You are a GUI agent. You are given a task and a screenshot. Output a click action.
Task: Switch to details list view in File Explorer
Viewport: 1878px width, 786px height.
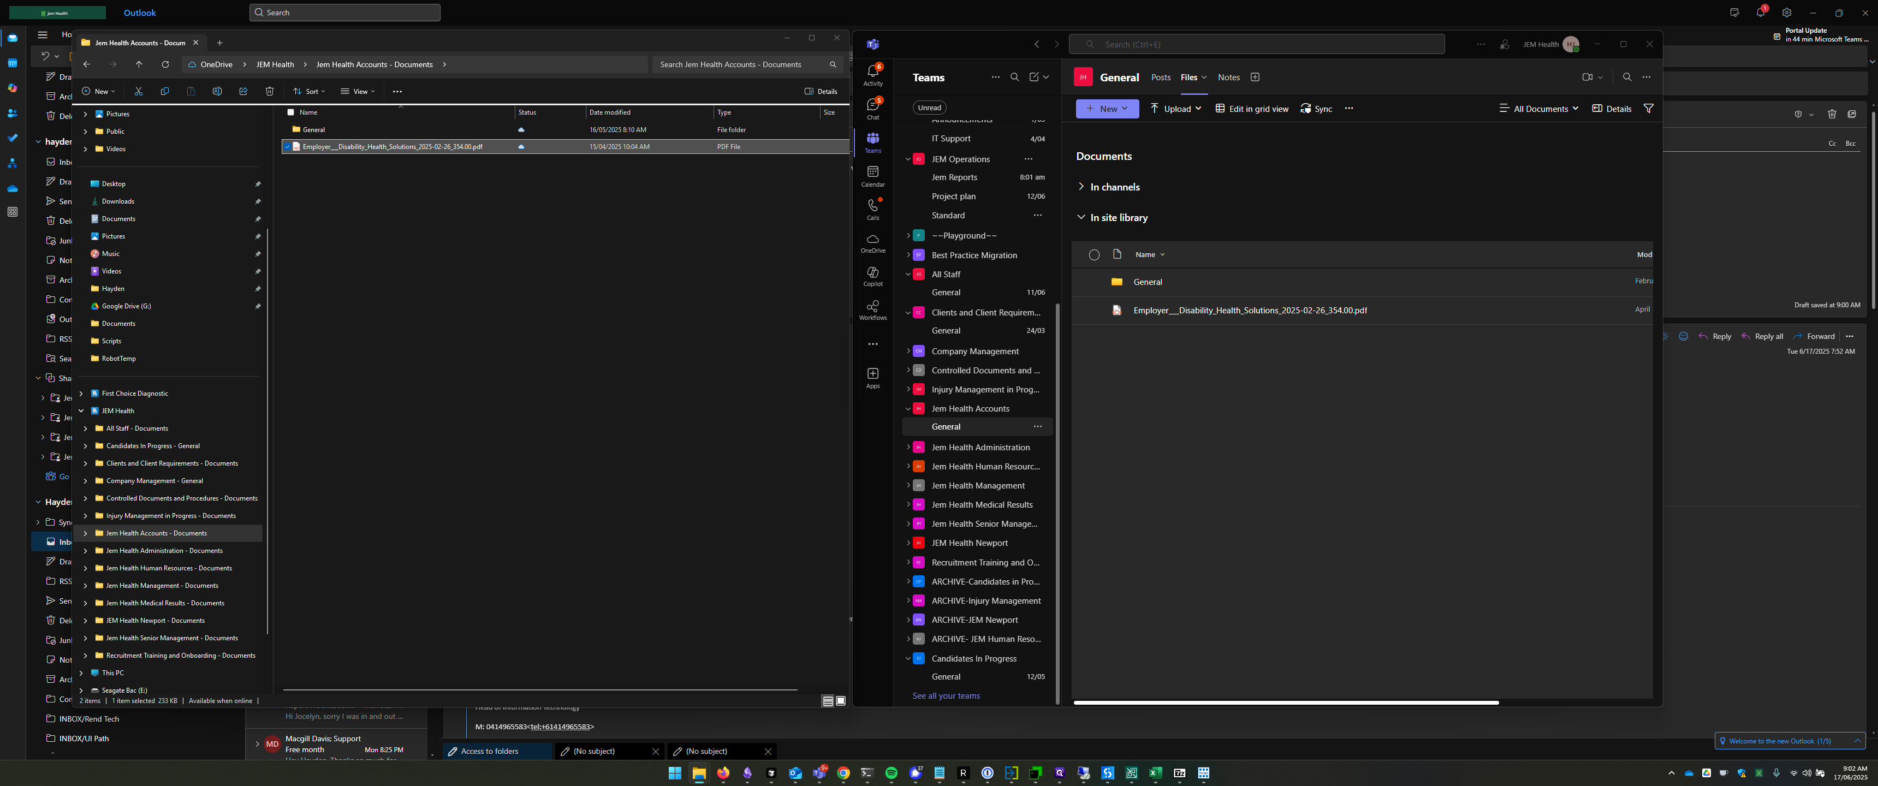point(828,701)
